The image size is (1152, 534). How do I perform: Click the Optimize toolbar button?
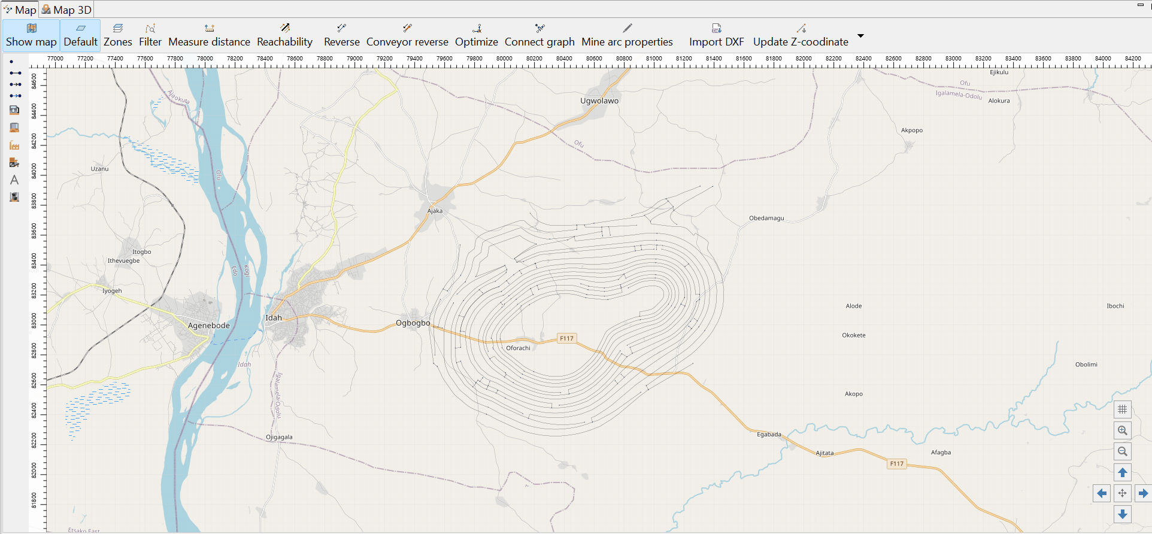(x=476, y=35)
